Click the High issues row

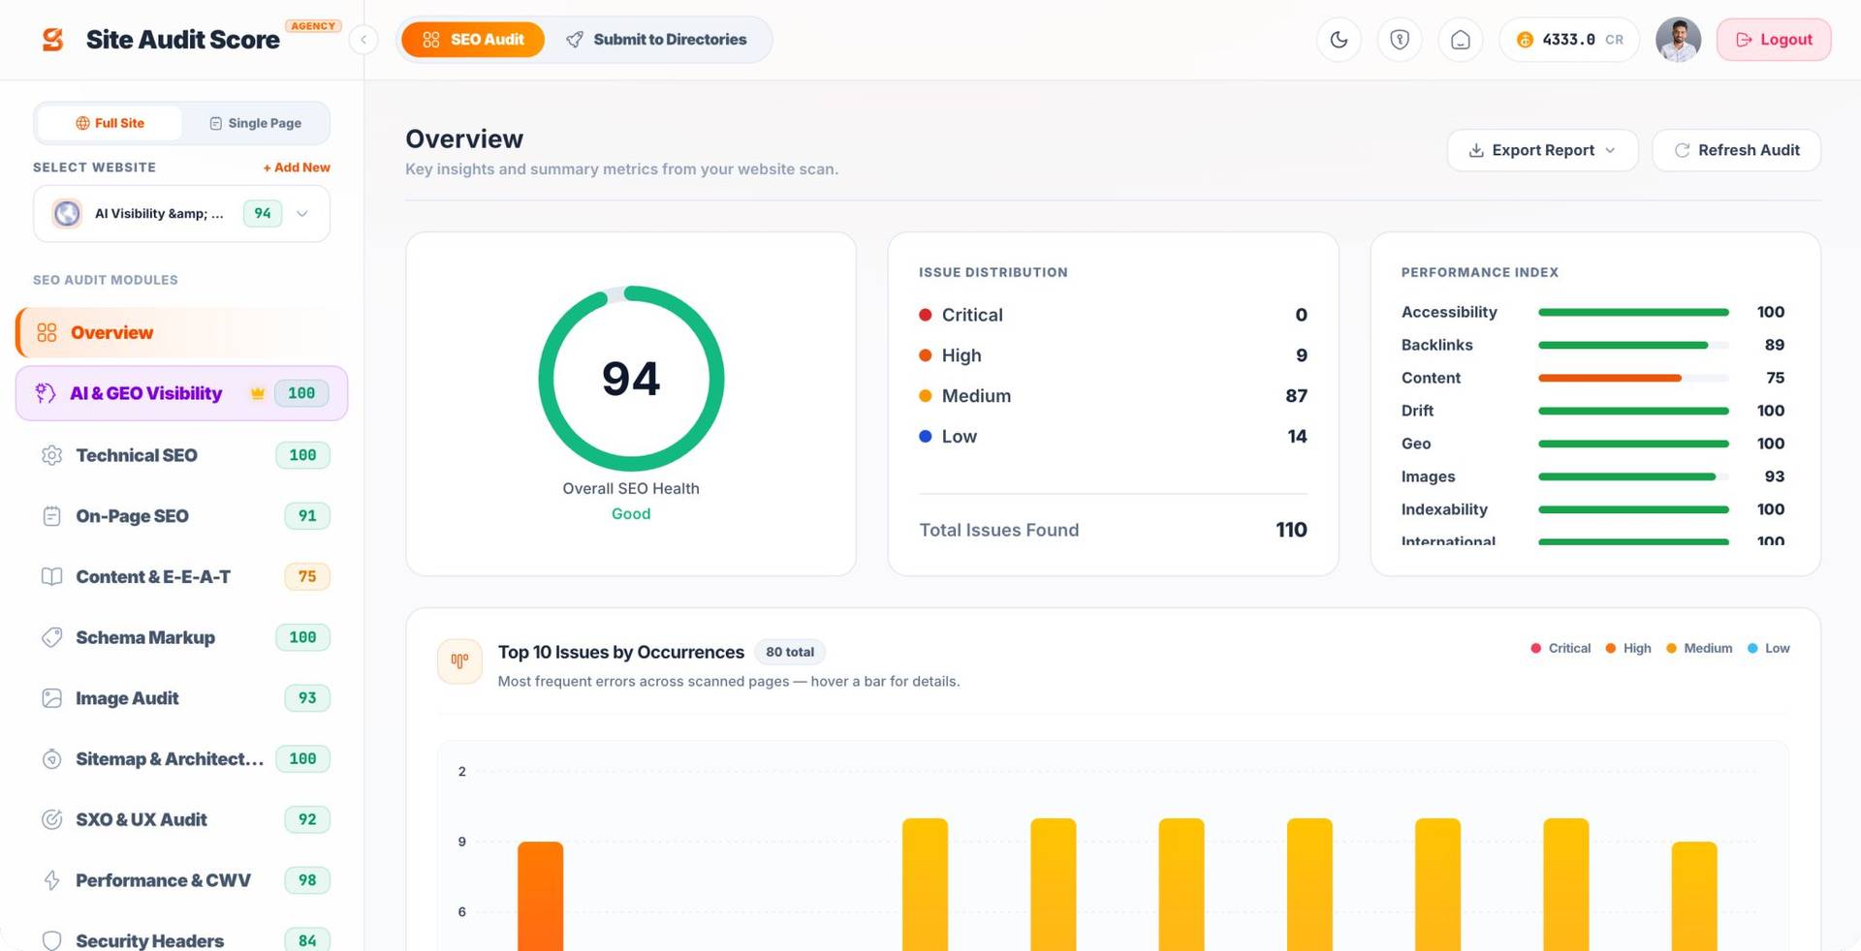click(1113, 355)
